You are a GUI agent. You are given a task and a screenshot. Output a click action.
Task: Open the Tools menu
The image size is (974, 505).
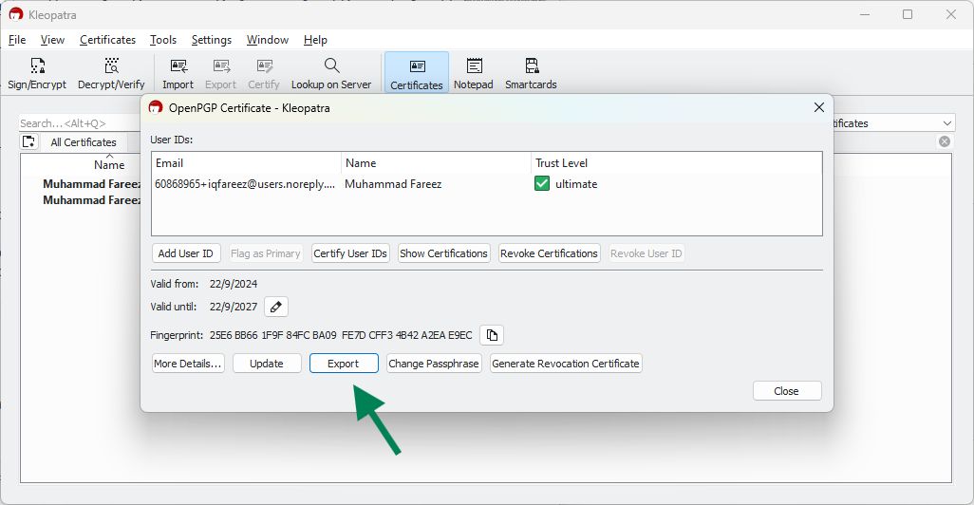(x=163, y=40)
